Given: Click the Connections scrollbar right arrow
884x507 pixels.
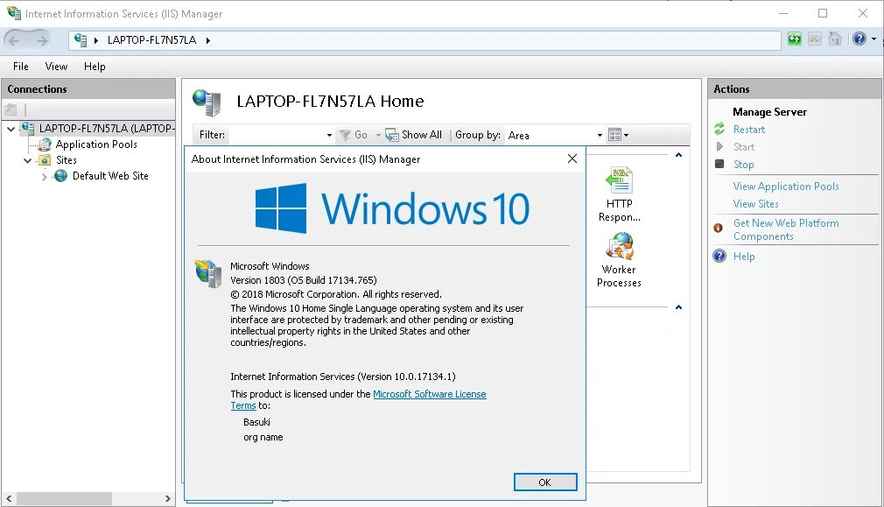Looking at the screenshot, I should [x=167, y=498].
